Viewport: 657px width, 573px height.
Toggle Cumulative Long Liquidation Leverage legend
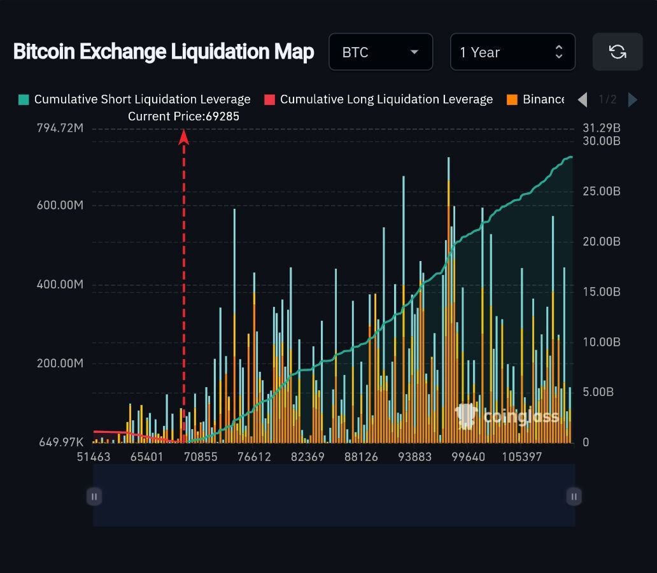pyautogui.click(x=379, y=99)
